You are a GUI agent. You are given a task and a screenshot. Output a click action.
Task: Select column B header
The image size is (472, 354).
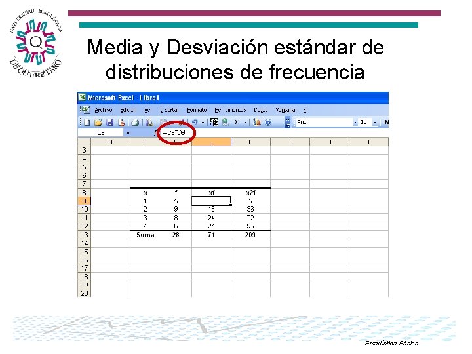pyautogui.click(x=110, y=142)
